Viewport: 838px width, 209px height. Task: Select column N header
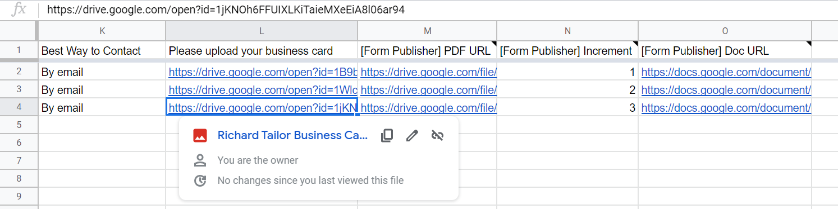[x=567, y=31]
